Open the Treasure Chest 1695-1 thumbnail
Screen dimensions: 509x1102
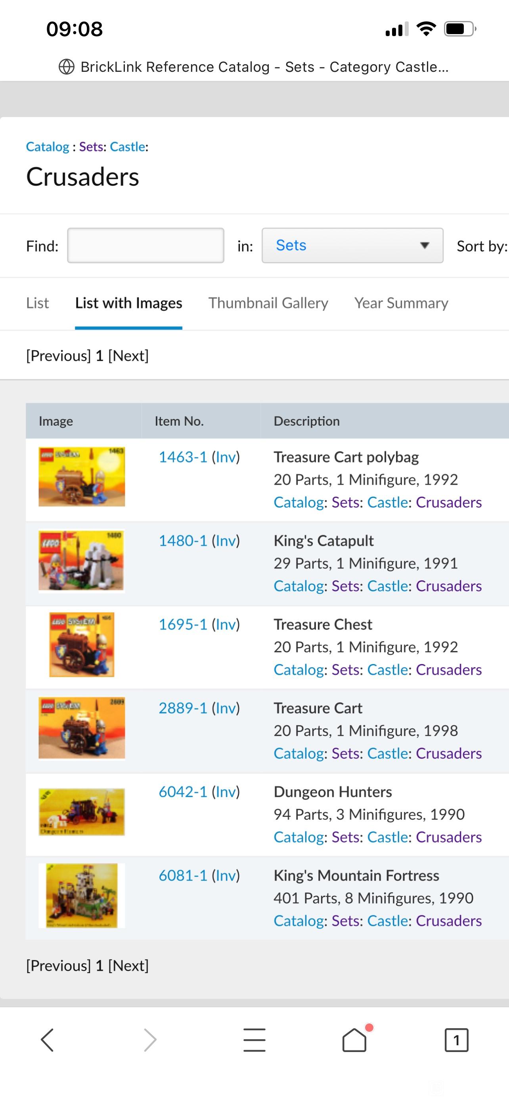click(82, 645)
